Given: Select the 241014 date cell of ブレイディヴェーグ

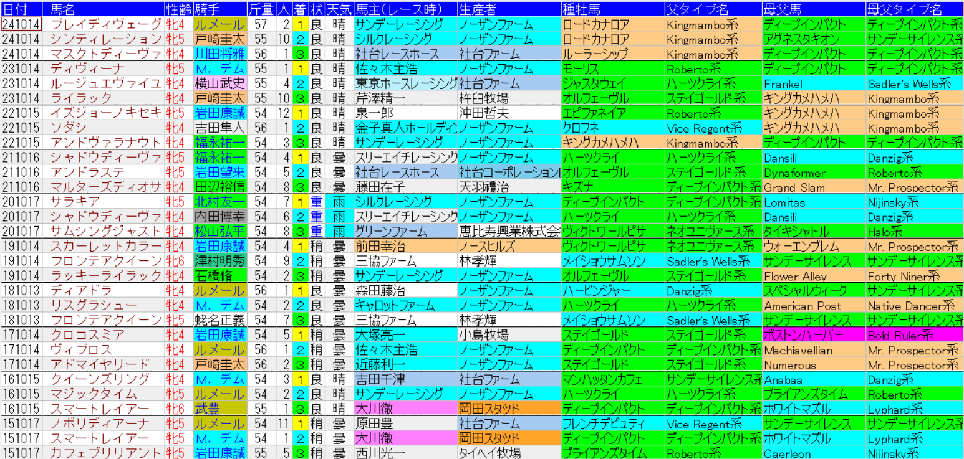Looking at the screenshot, I should pyautogui.click(x=22, y=24).
